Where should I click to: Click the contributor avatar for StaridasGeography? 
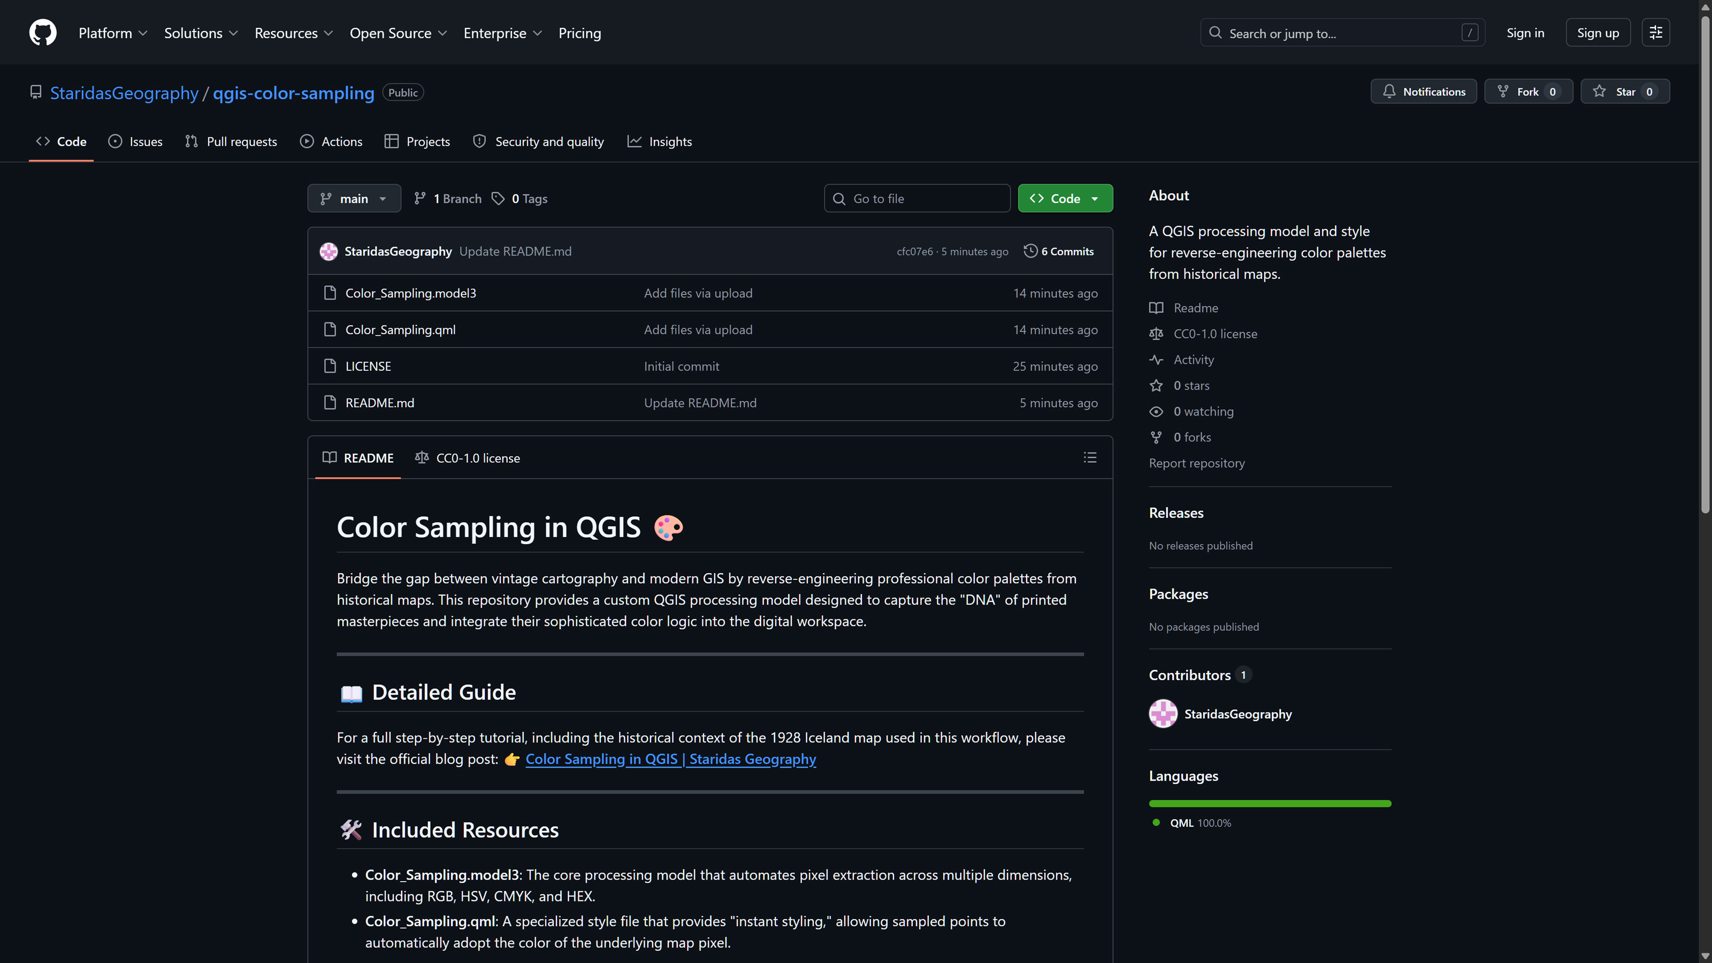(1163, 714)
